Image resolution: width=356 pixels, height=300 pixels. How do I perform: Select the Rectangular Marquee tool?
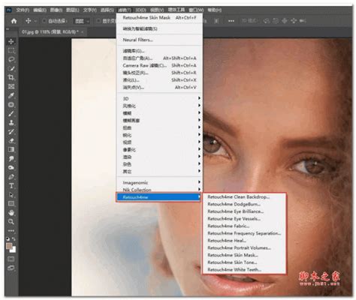[x=11, y=50]
